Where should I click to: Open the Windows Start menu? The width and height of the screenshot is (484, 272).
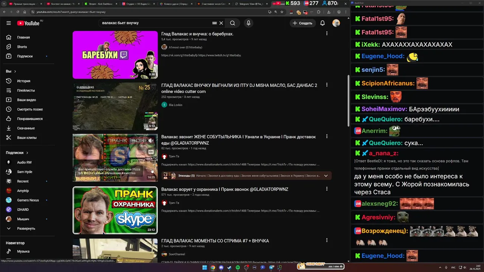click(x=205, y=267)
